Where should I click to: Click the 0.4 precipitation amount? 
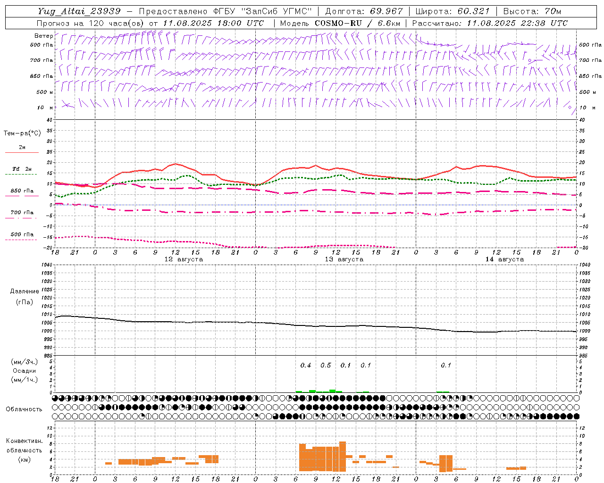coord(306,366)
